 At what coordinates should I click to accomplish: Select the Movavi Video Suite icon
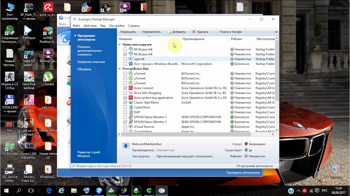point(29,173)
